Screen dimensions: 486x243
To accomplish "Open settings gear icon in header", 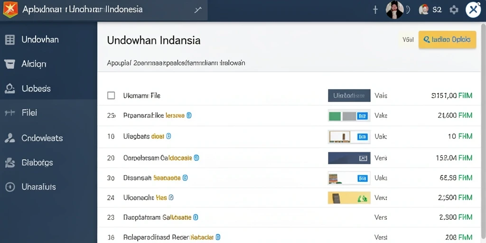I will [x=454, y=10].
